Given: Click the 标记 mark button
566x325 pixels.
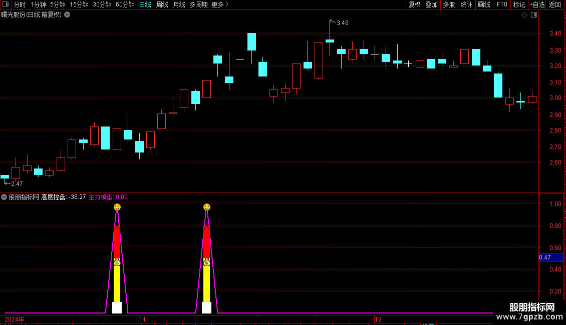Looking at the screenshot, I should 519,4.
